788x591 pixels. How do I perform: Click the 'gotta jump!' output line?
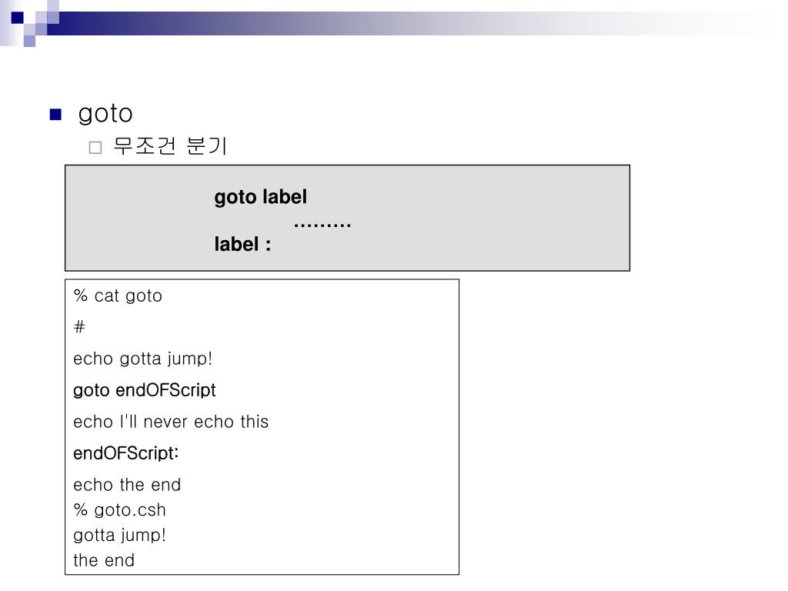pyautogui.click(x=119, y=536)
